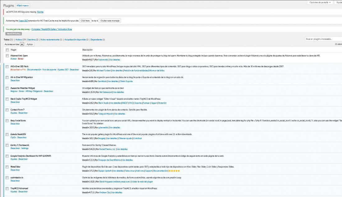Image resolution: width=342 pixels, height=197 pixels.
Task: Open Gantry 5 Framework Settings link
Action: point(25,148)
